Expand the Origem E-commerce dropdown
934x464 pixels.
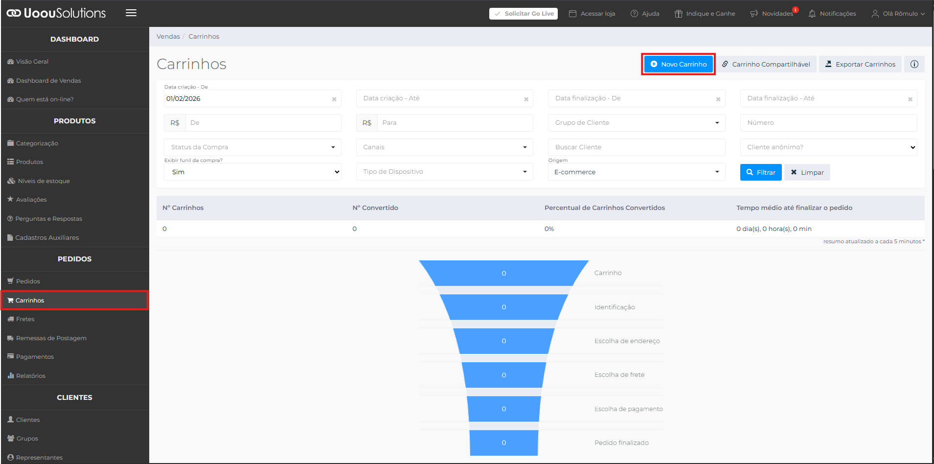(x=636, y=172)
